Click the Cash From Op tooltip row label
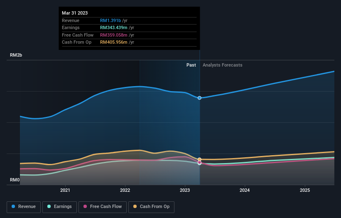 pyautogui.click(x=76, y=42)
